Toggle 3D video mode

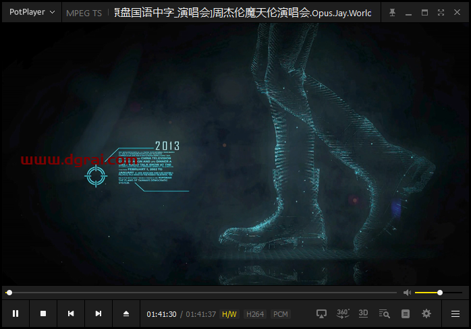tap(363, 313)
